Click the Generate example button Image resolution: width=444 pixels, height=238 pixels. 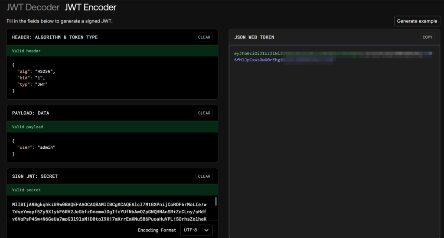pyautogui.click(x=417, y=21)
